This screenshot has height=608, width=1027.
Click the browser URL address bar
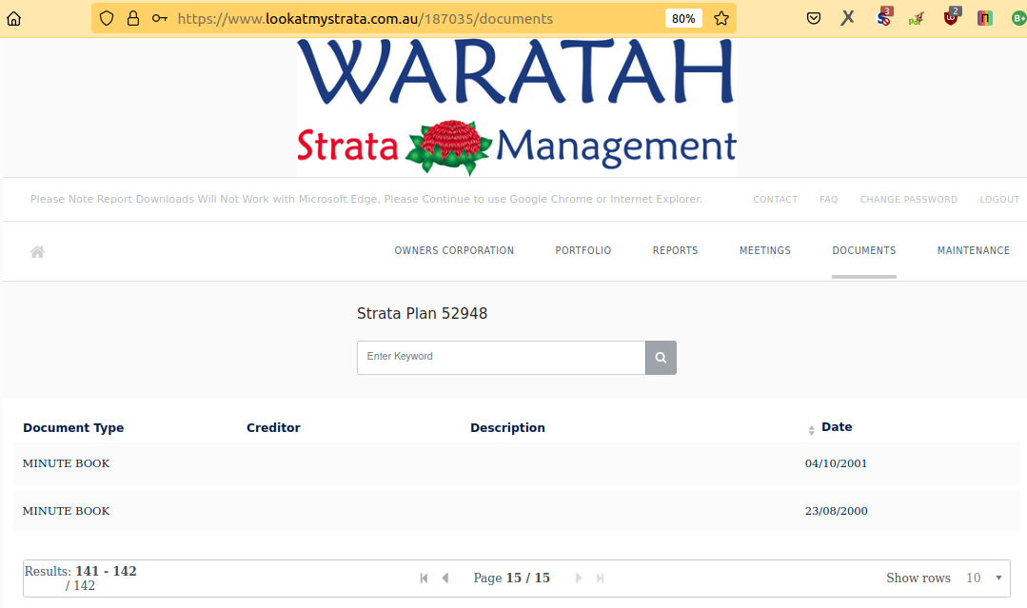pos(413,18)
